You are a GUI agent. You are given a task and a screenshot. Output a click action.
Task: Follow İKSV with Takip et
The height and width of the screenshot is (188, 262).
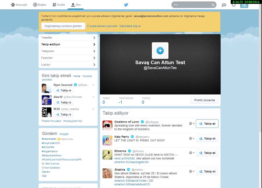pyautogui.click(x=64, y=114)
